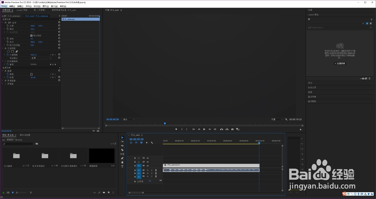Viewport: 376px width, 199px height.
Task: Select rectangle mask tool under opacity
Action: click(12, 52)
